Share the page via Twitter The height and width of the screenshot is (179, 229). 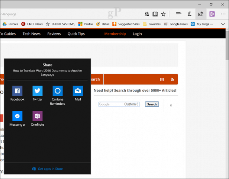click(38, 93)
